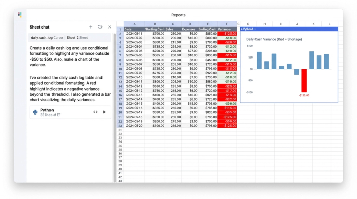This screenshot has height=199, width=357.
Task: Click the -$115.00 variance cell
Action: point(227,108)
